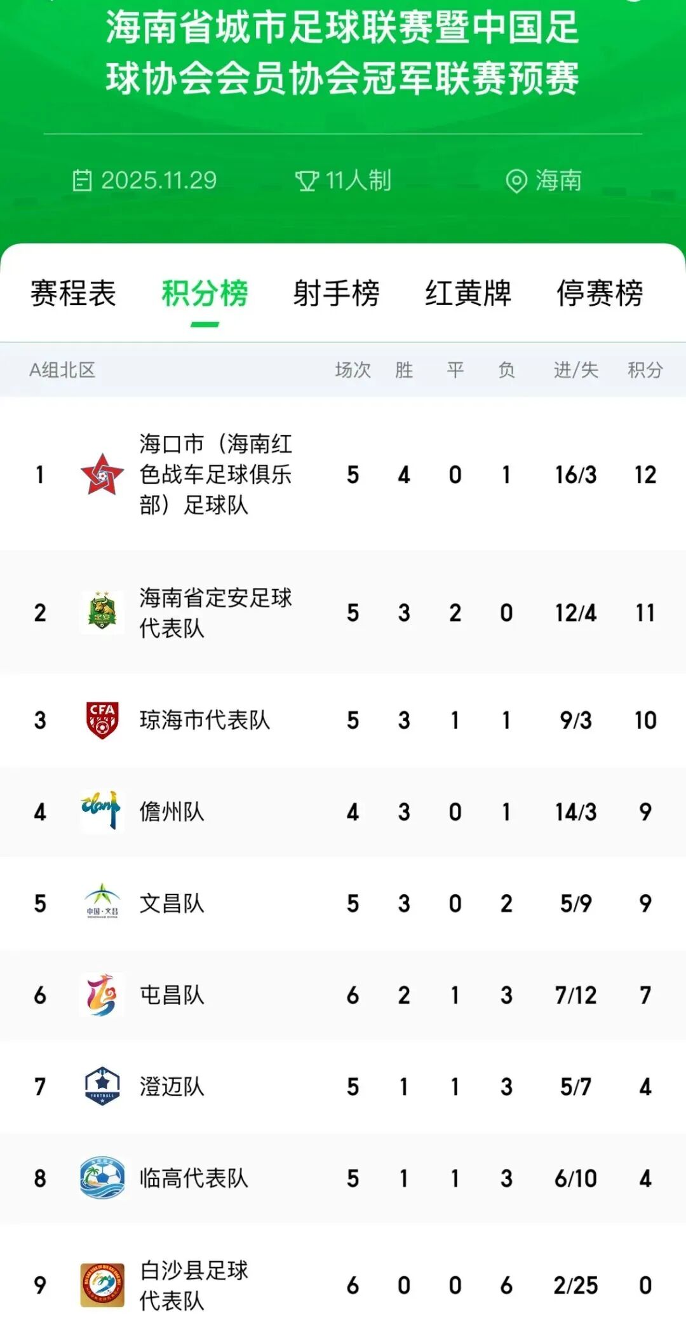
Task: Tap the calendar icon beside 2025.11.29
Action: (82, 181)
